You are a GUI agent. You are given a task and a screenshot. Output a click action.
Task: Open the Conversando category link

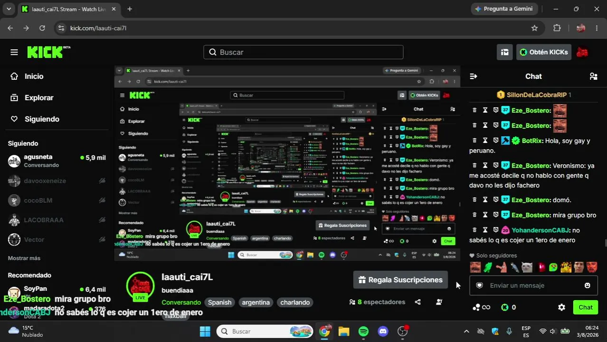[181, 303]
